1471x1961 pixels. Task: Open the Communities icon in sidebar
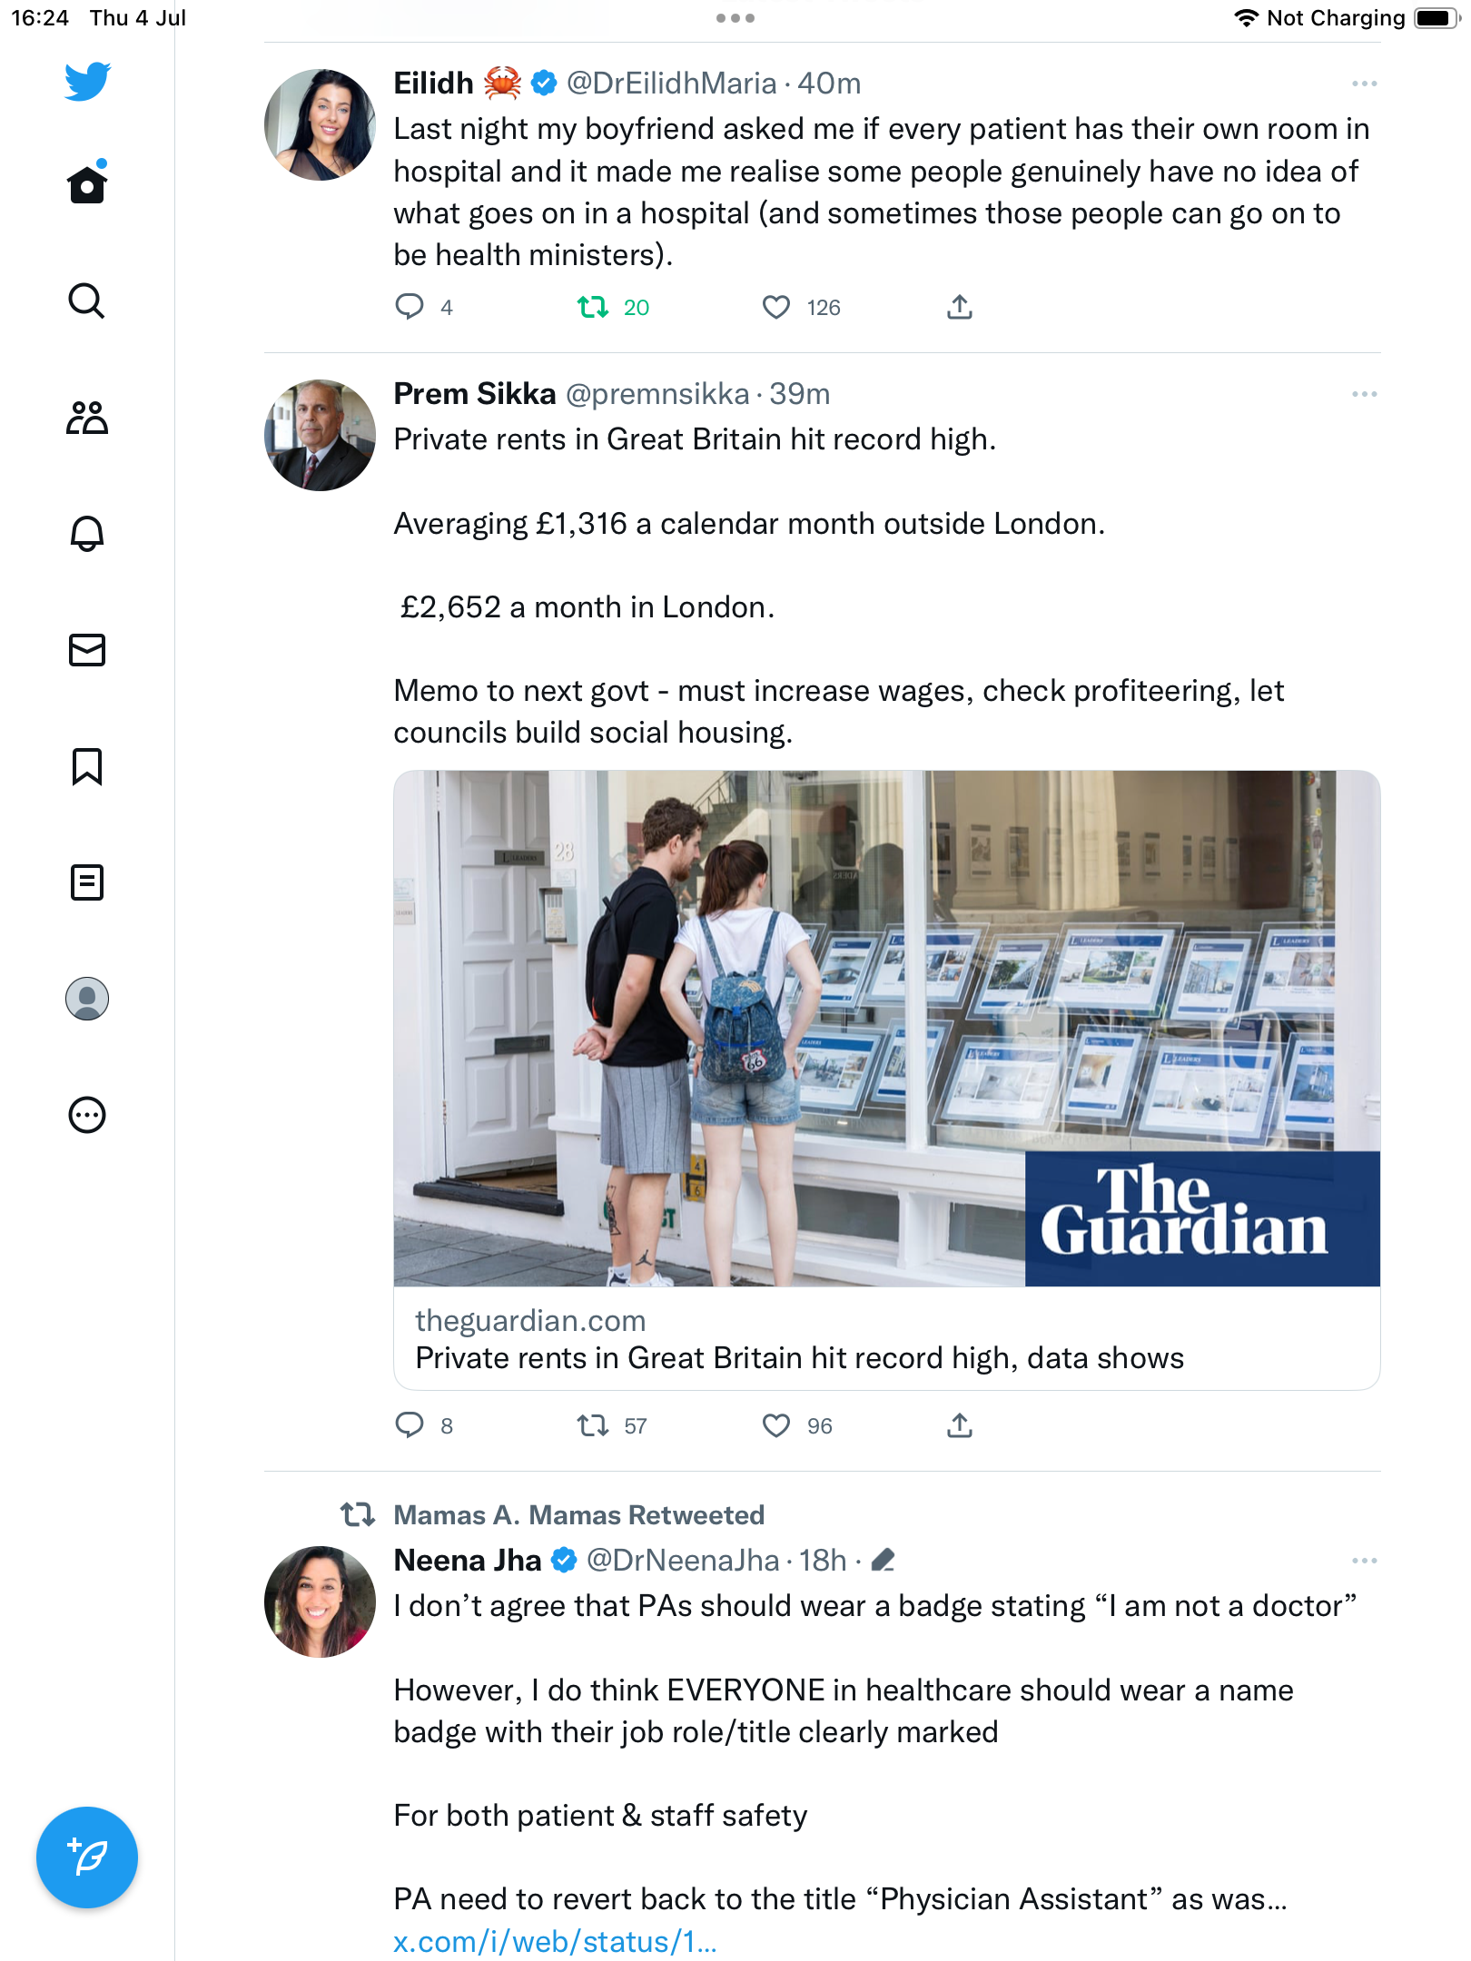(x=87, y=418)
